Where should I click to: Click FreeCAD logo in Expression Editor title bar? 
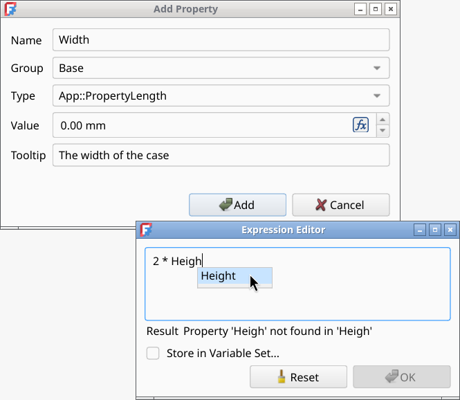click(x=146, y=230)
